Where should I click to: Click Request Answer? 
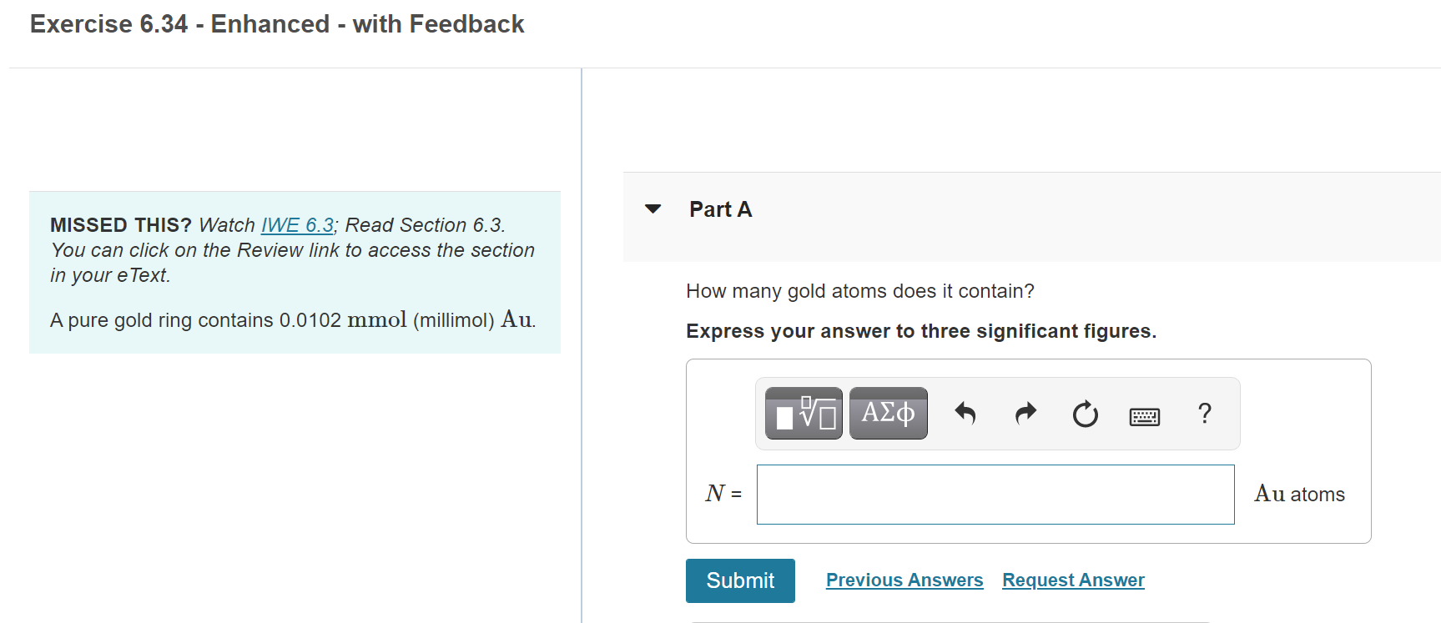point(1072,580)
